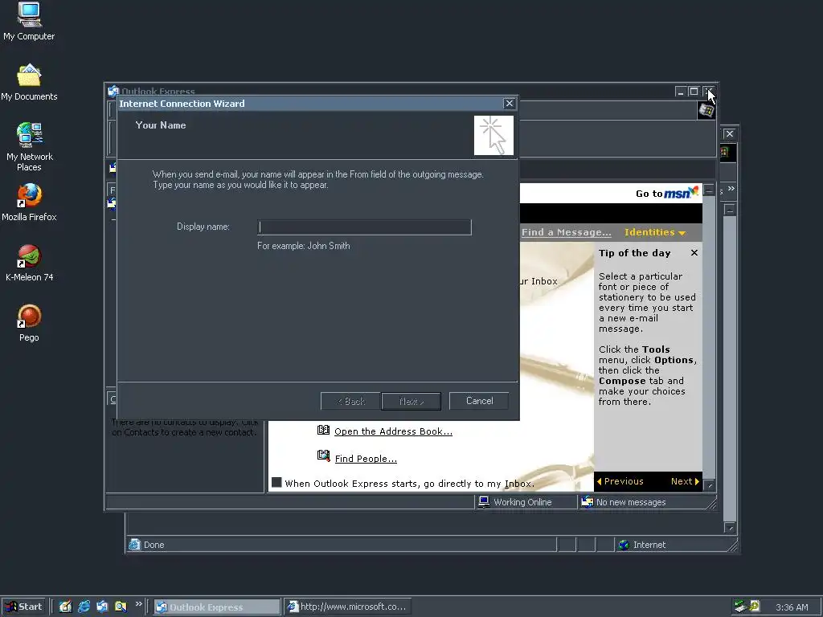Click the Windows logo throbber in Outlook Express
The width and height of the screenshot is (823, 617).
click(706, 111)
